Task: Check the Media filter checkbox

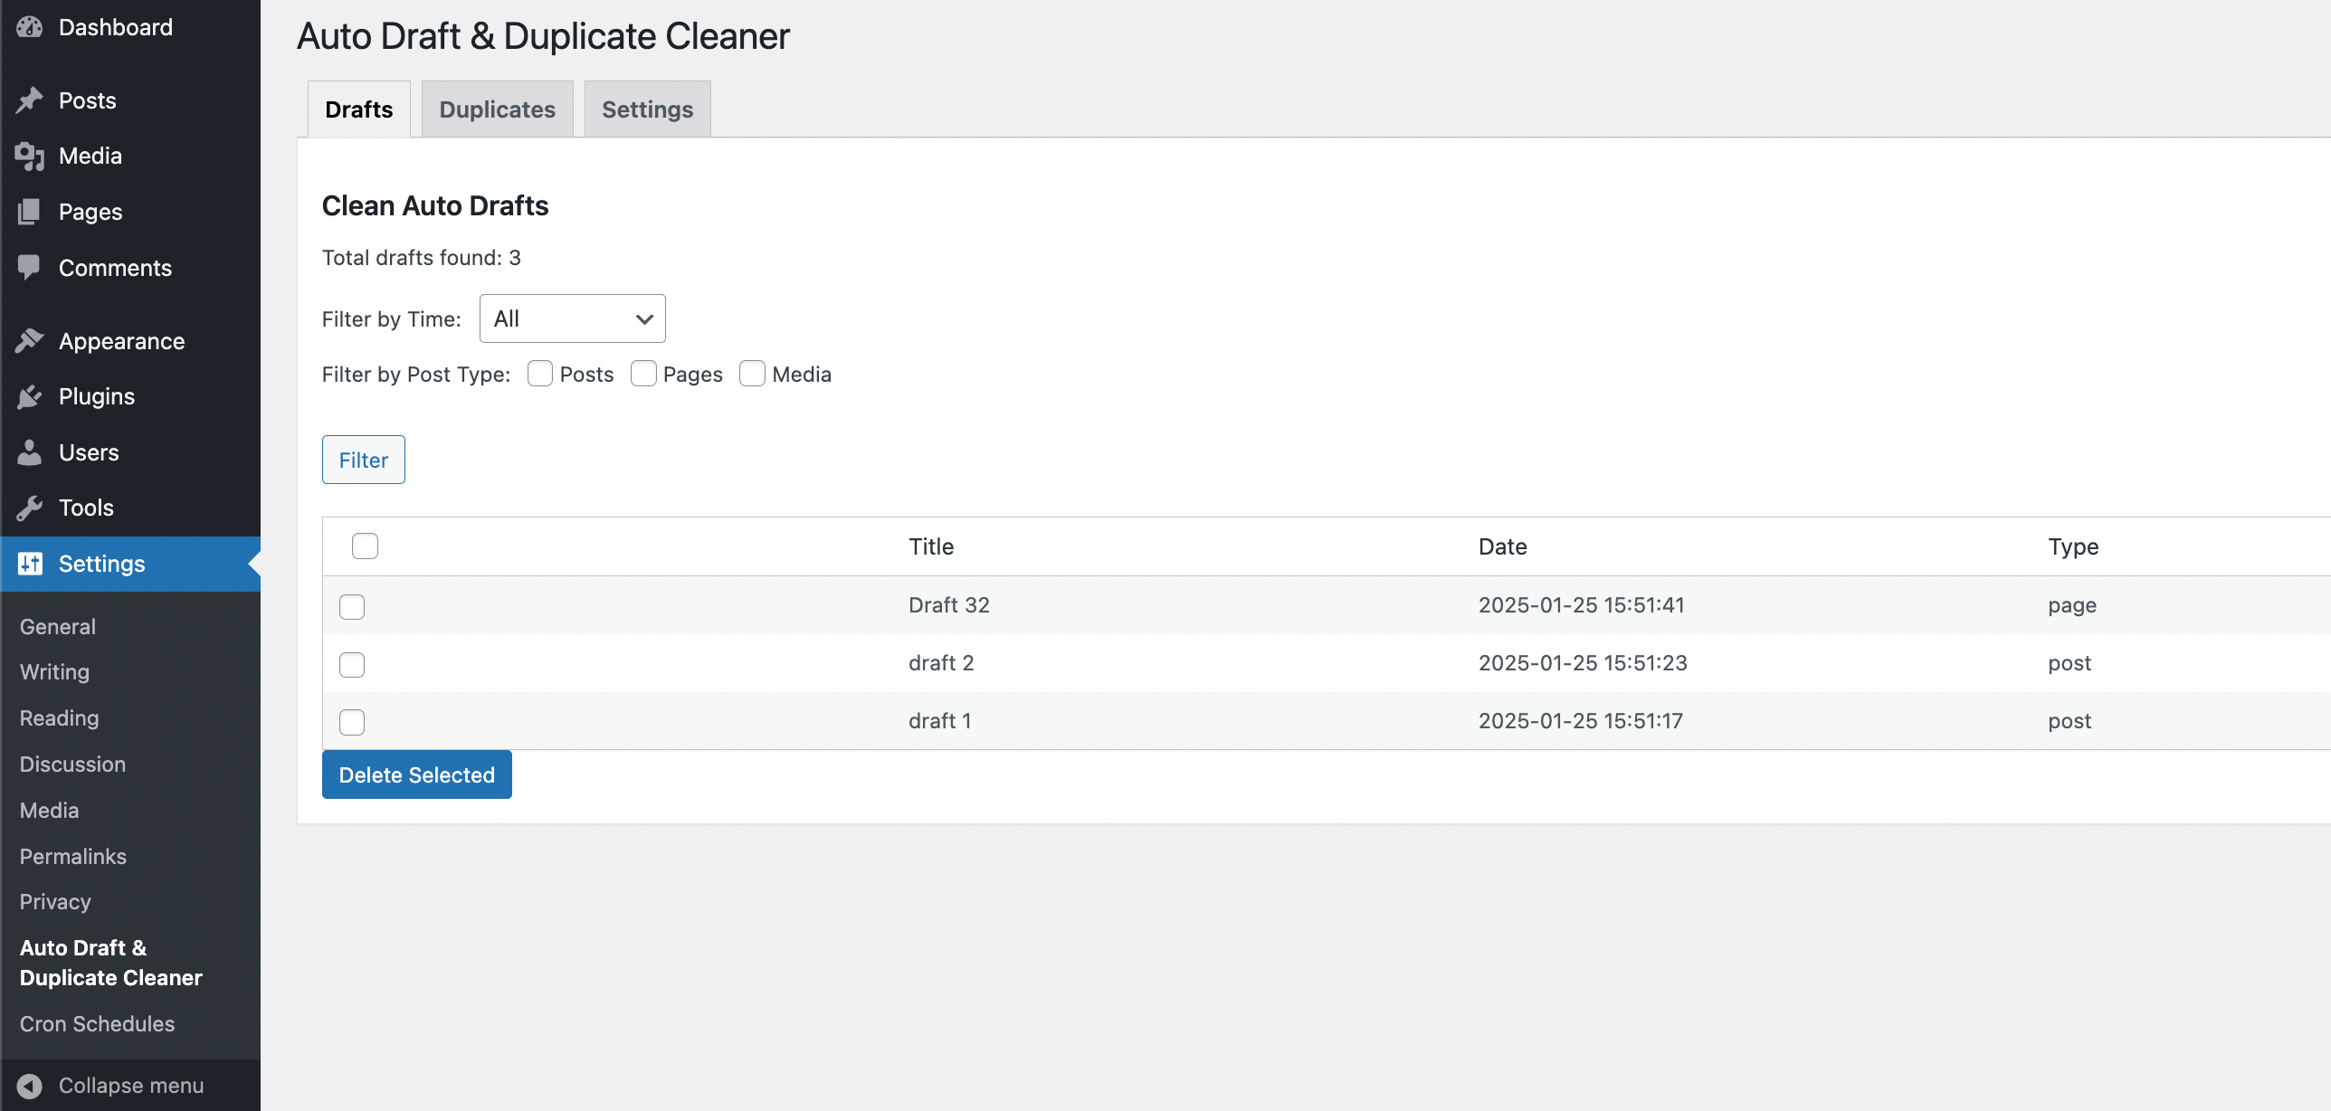Action: [x=752, y=373]
